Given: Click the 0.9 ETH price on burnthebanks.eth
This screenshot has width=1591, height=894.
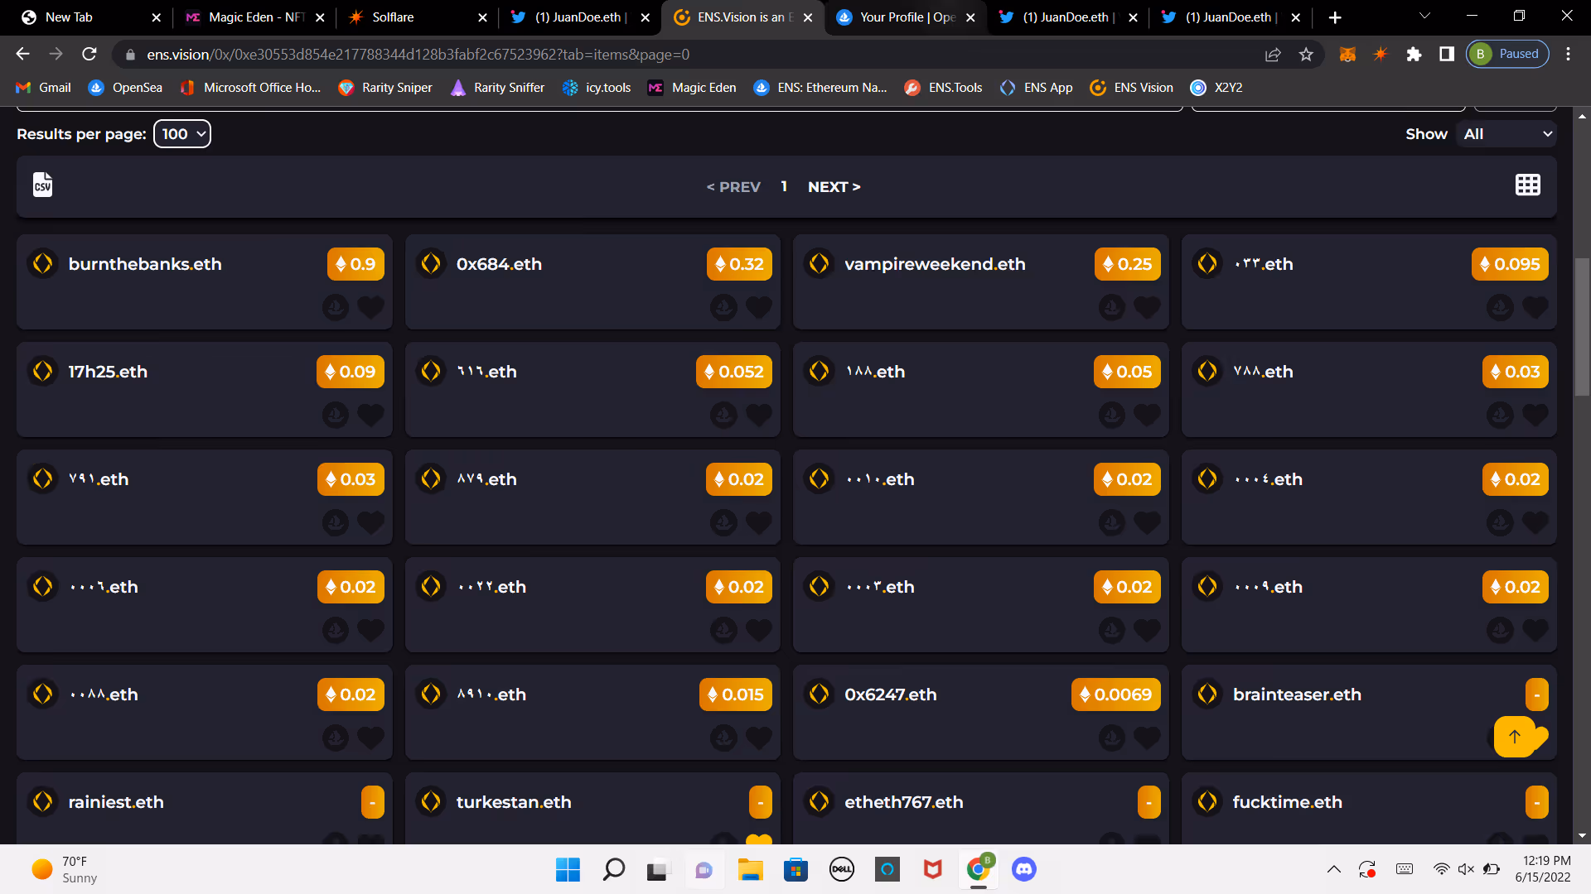Looking at the screenshot, I should [355, 264].
